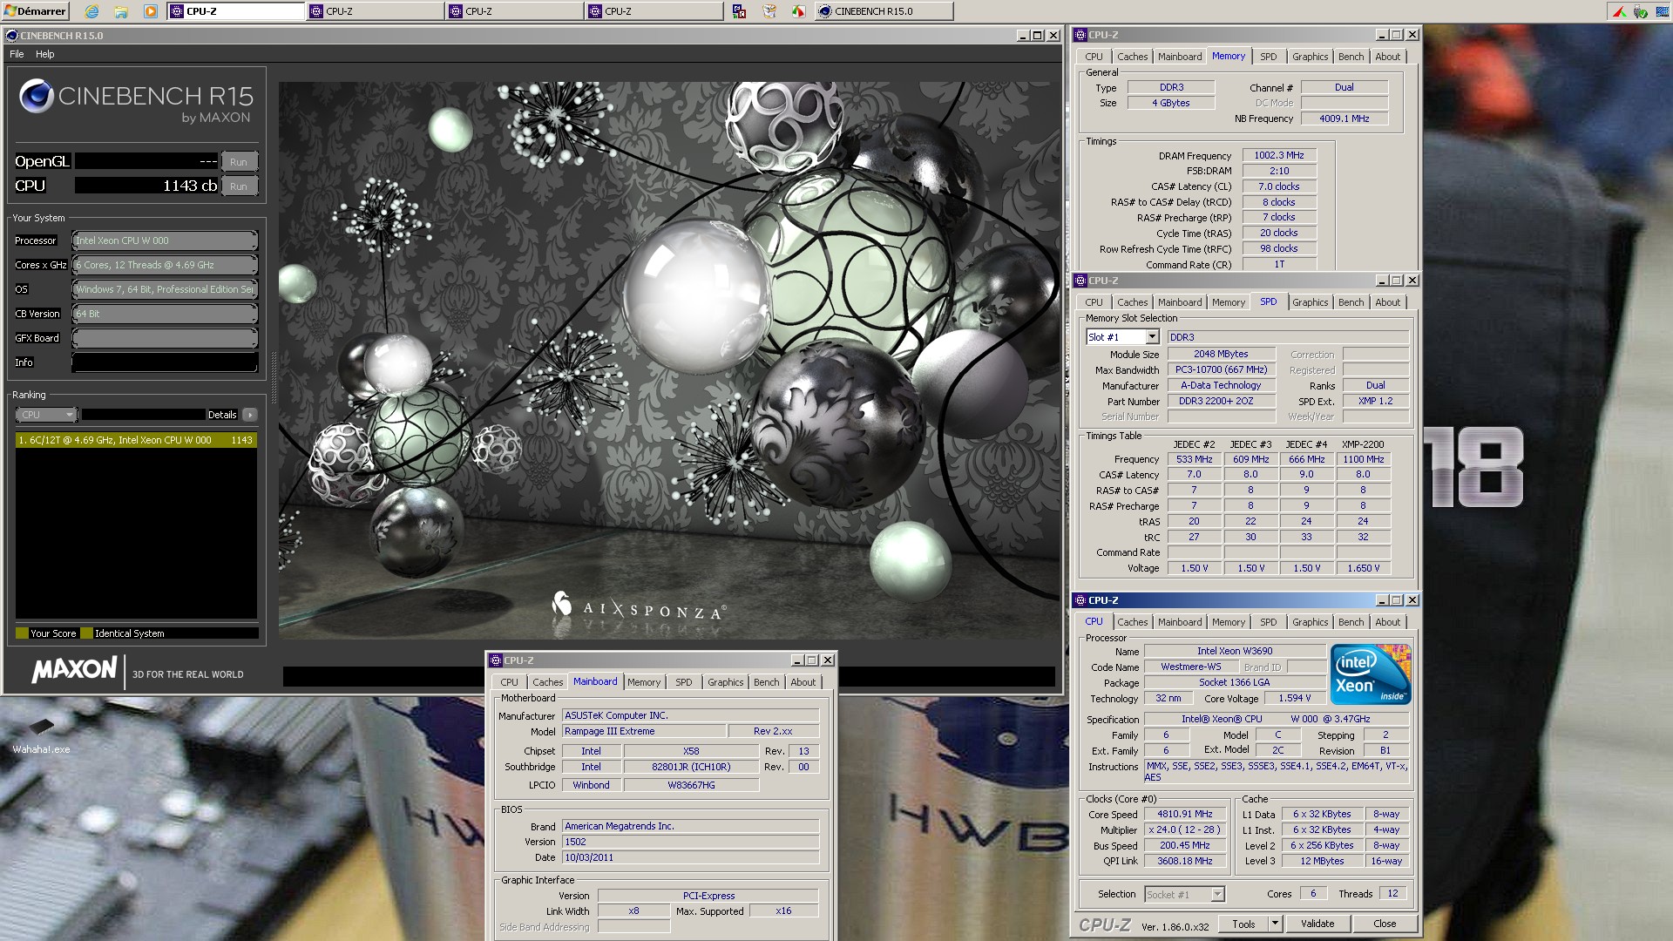This screenshot has width=1673, height=941.
Task: Toggle the Your Score legend box
Action: click(22, 633)
